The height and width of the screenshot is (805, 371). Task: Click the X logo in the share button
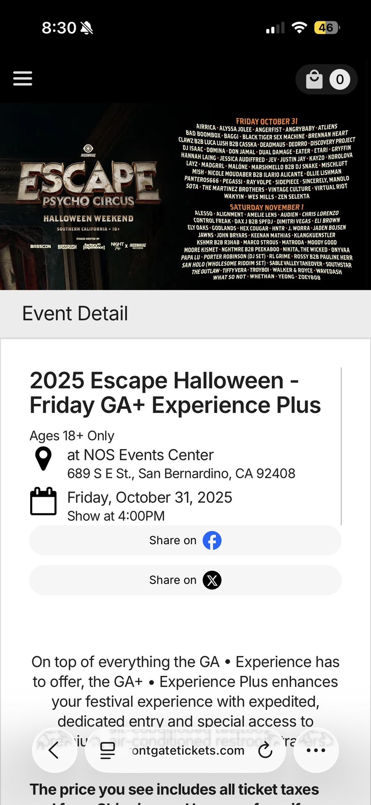pos(212,580)
